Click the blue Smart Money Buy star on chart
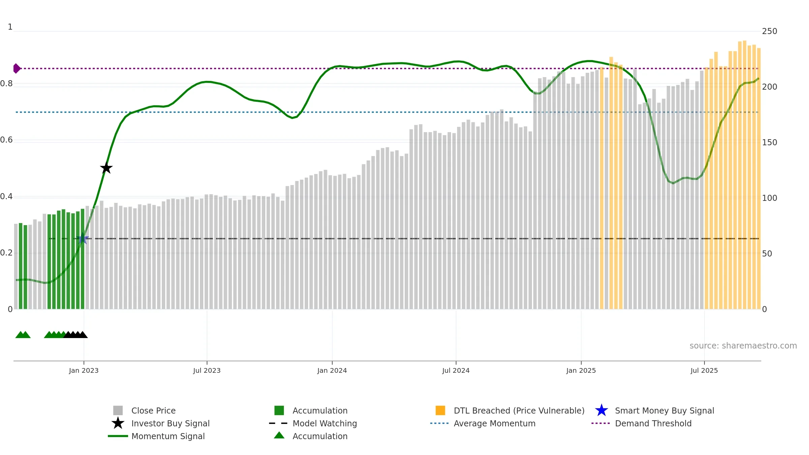 (x=83, y=238)
